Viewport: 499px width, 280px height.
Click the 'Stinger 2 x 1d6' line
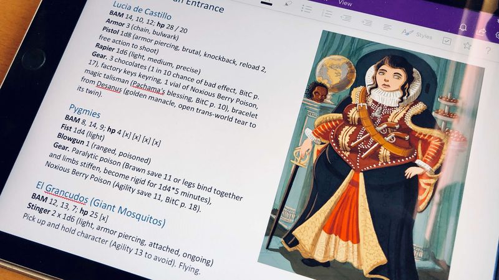click(x=120, y=235)
